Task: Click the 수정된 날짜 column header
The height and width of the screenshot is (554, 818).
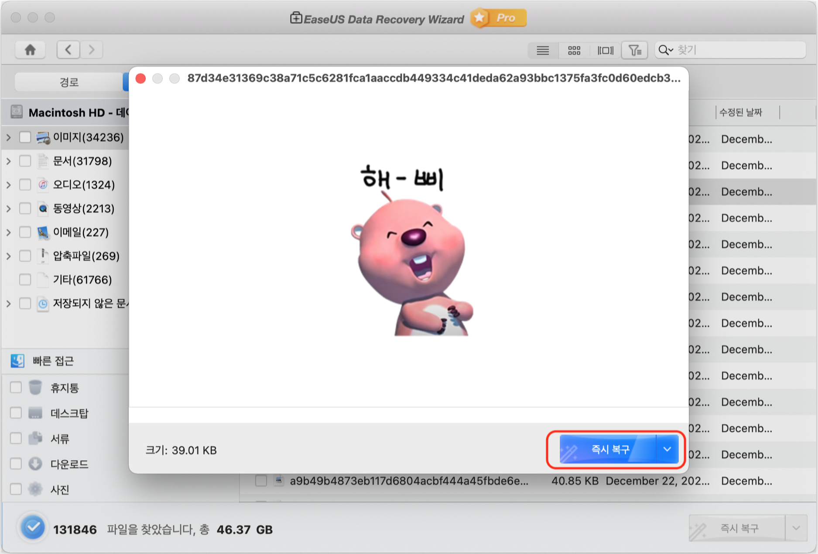Action: 740,113
